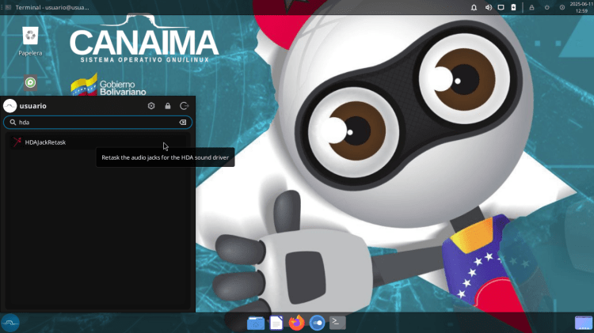Click the lock screen padlock in menu
Screen dimensions: 594x333
tap(168, 106)
